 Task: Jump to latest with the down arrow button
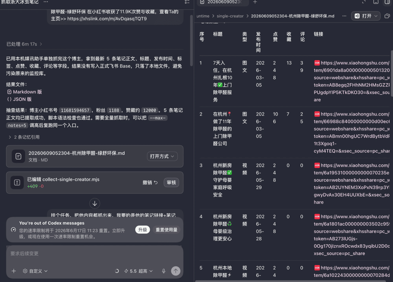[95, 203]
